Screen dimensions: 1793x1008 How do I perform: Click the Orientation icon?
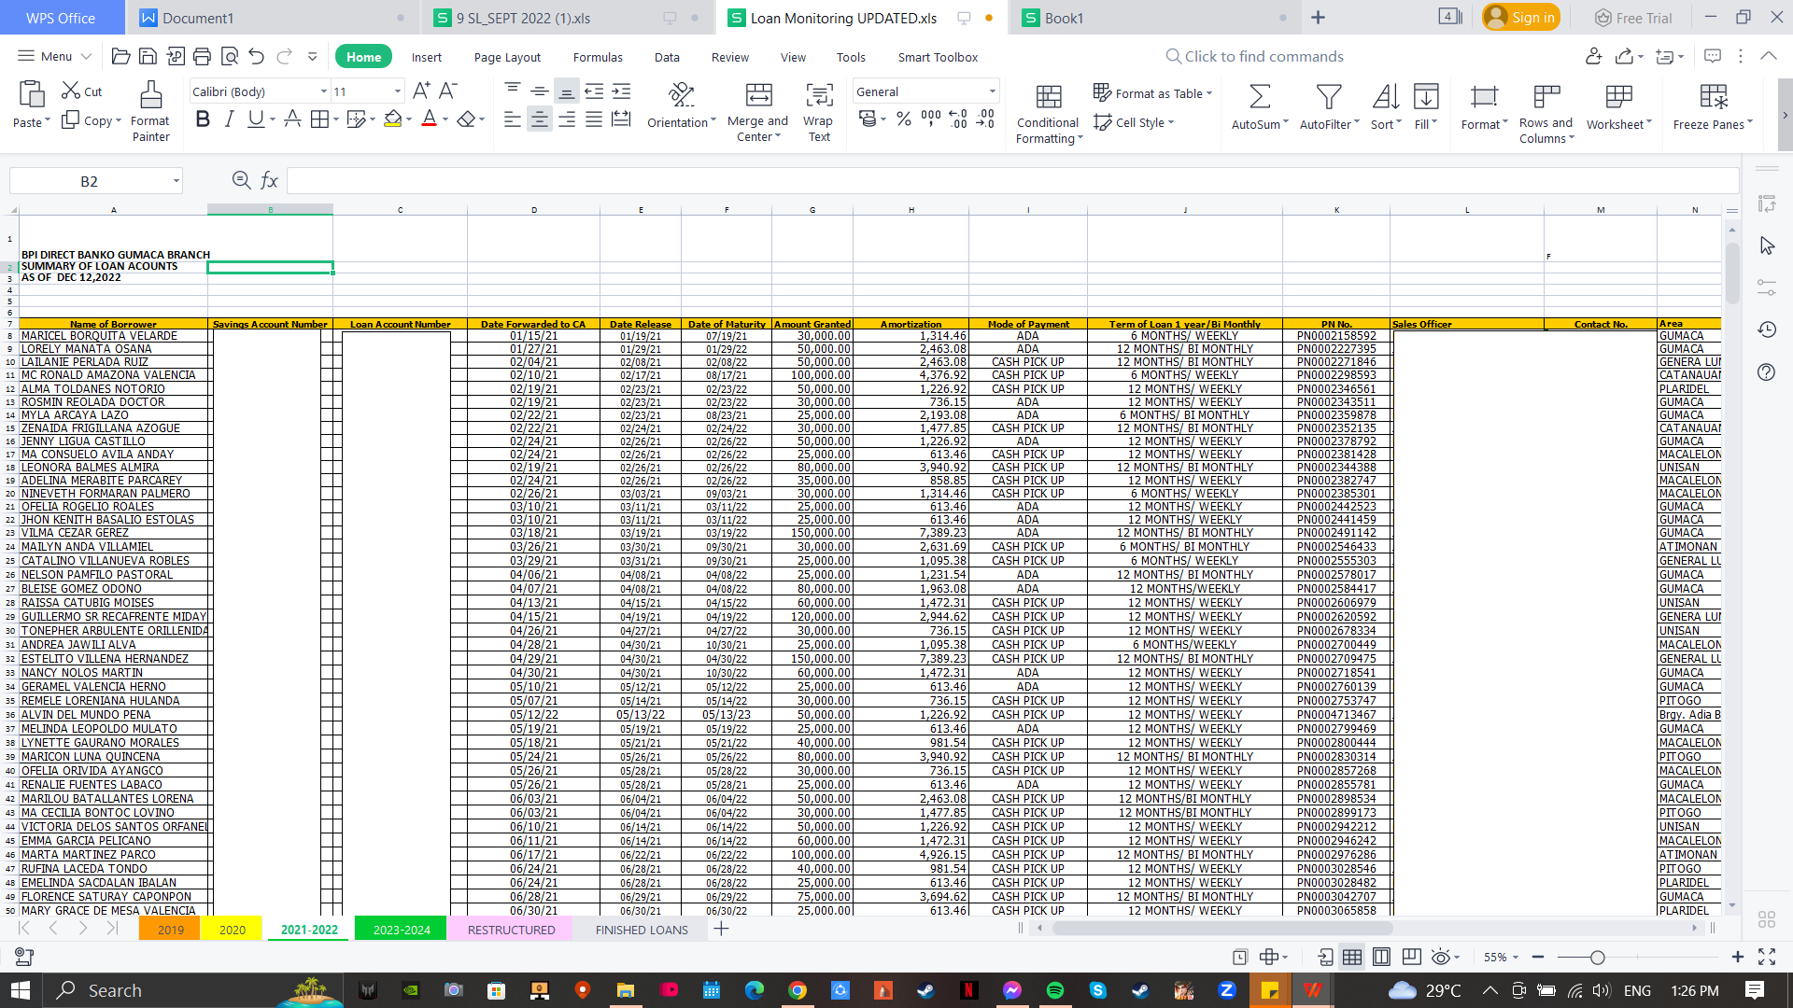pos(682,96)
